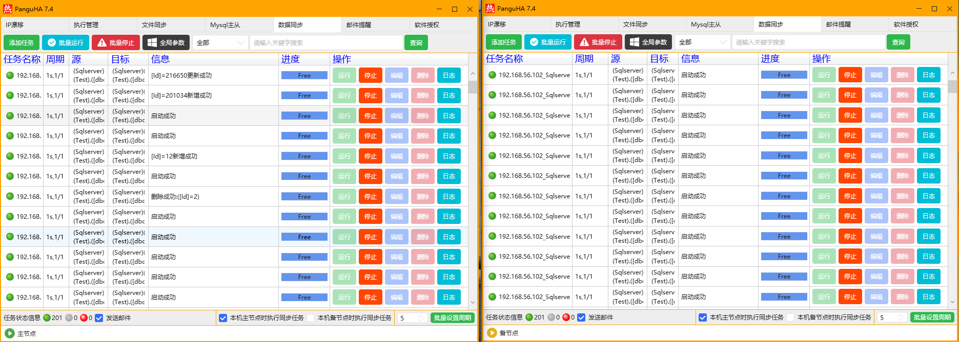Open 文件同步 tab in left window
Screen dimensions: 959x342
(171, 25)
